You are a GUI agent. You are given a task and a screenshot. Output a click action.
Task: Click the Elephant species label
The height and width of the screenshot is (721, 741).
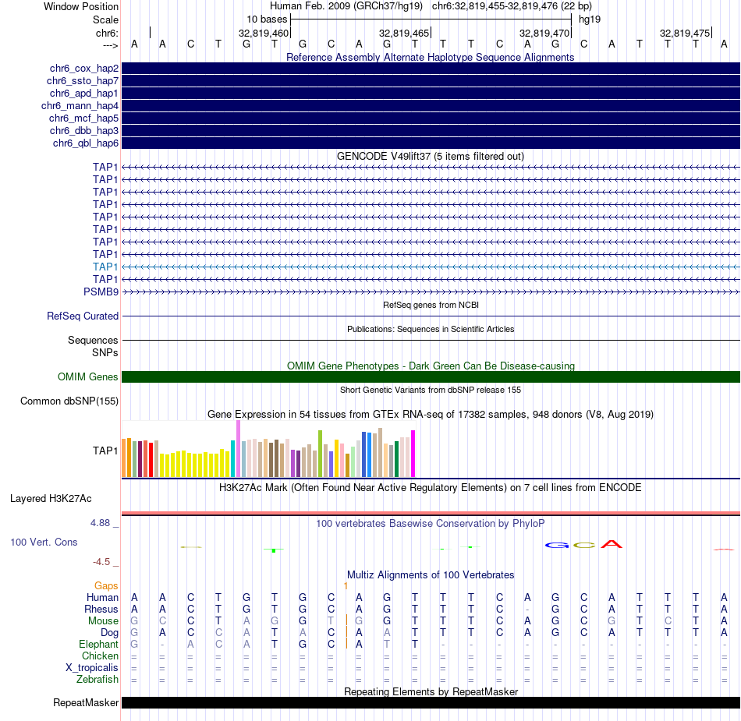click(98, 644)
